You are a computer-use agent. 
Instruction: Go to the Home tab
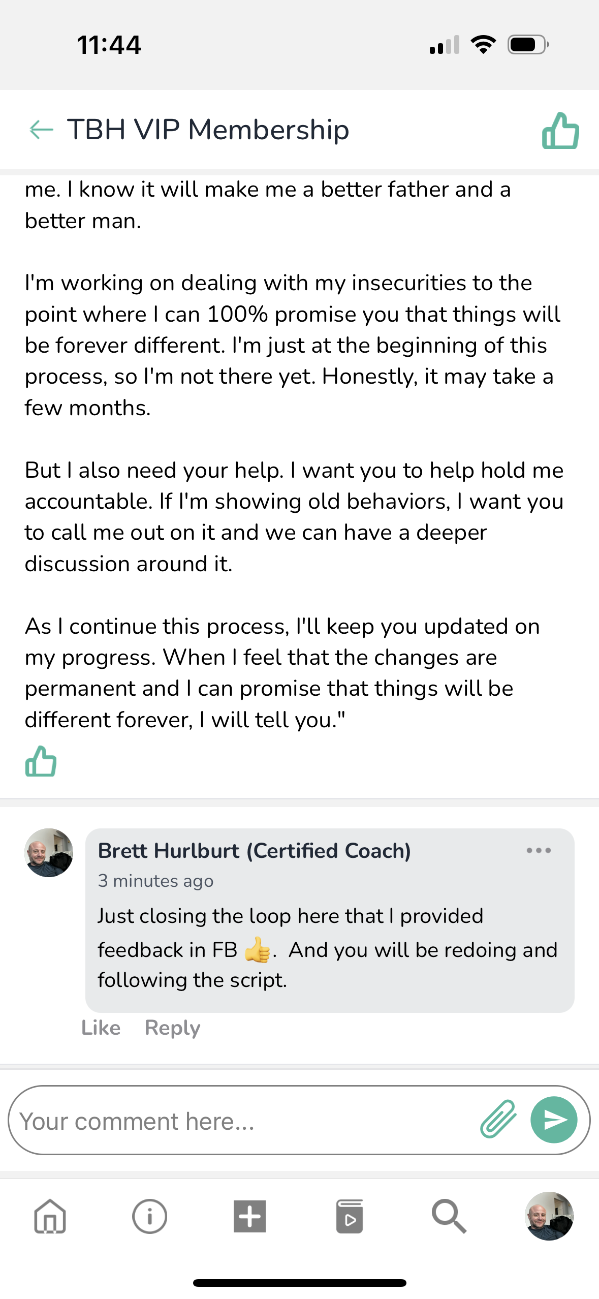pos(50,1216)
